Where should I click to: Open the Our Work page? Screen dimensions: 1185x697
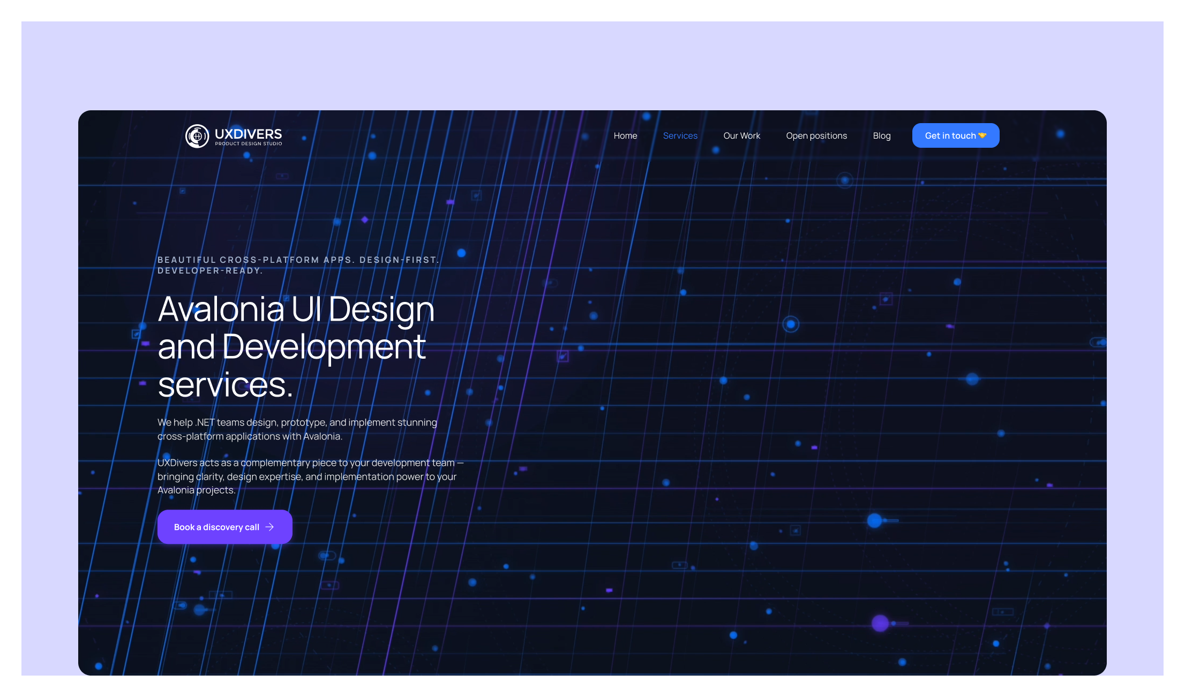(x=741, y=135)
